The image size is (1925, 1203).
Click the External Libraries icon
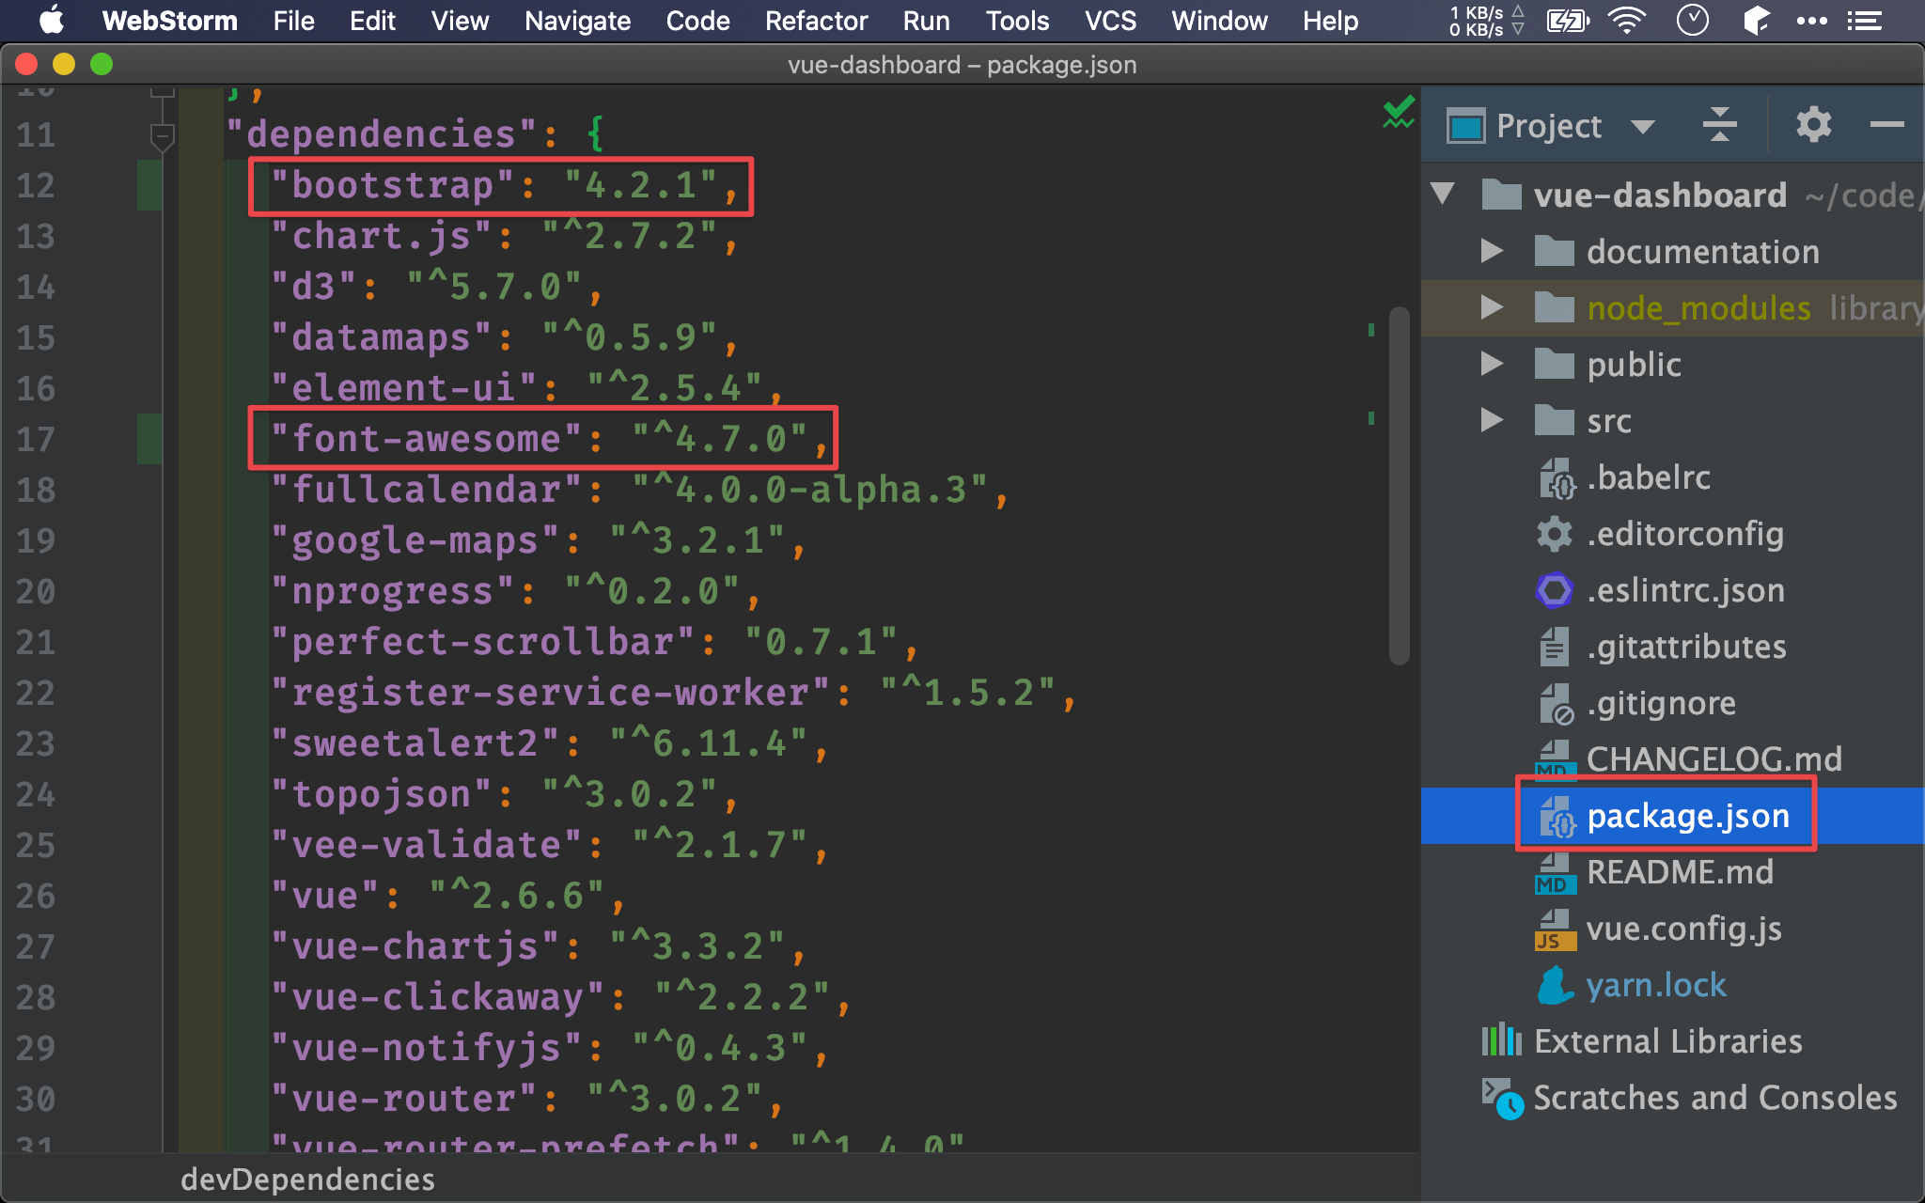point(1501,1040)
